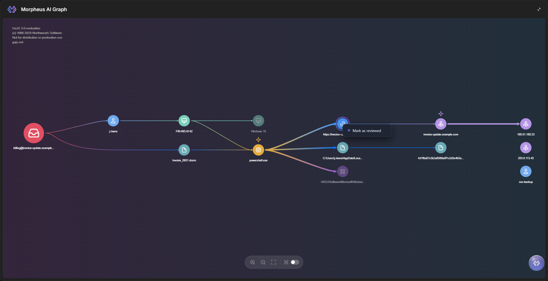Click the 'powershell.exe' node label
Viewport: 548px width, 281px height.
pyautogui.click(x=258, y=160)
